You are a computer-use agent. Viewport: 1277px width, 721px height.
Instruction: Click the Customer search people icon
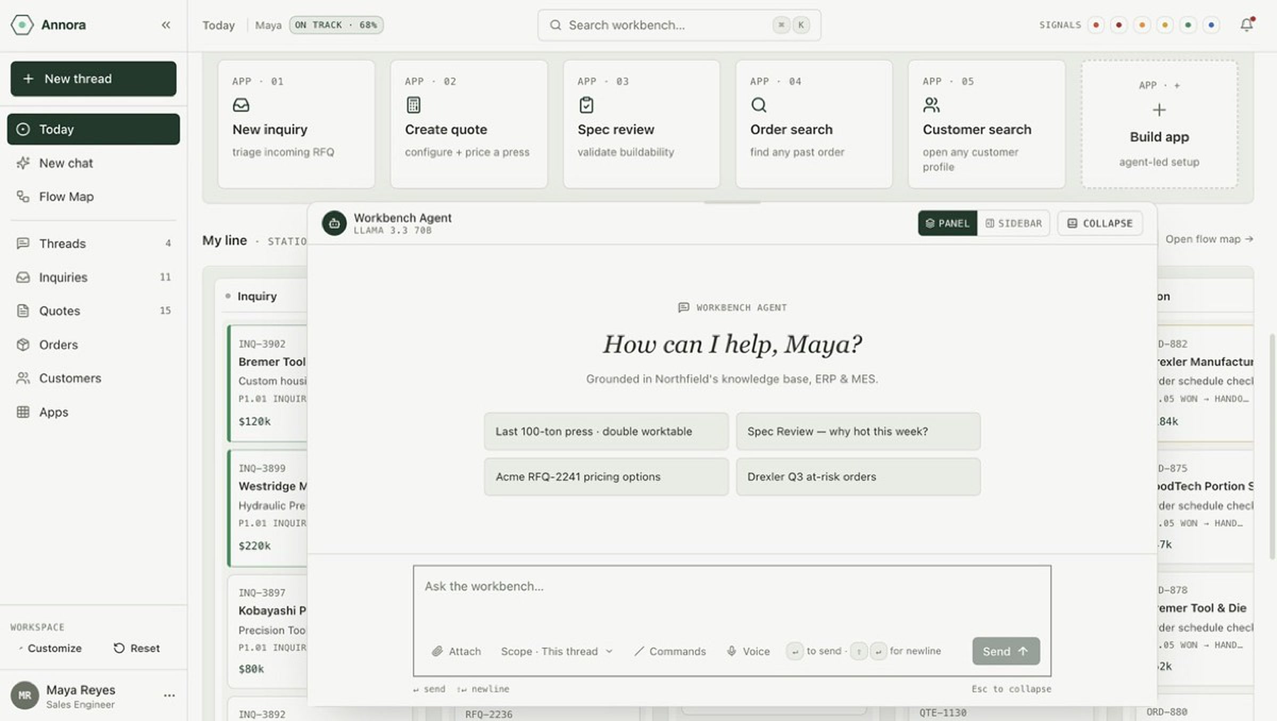coord(931,105)
